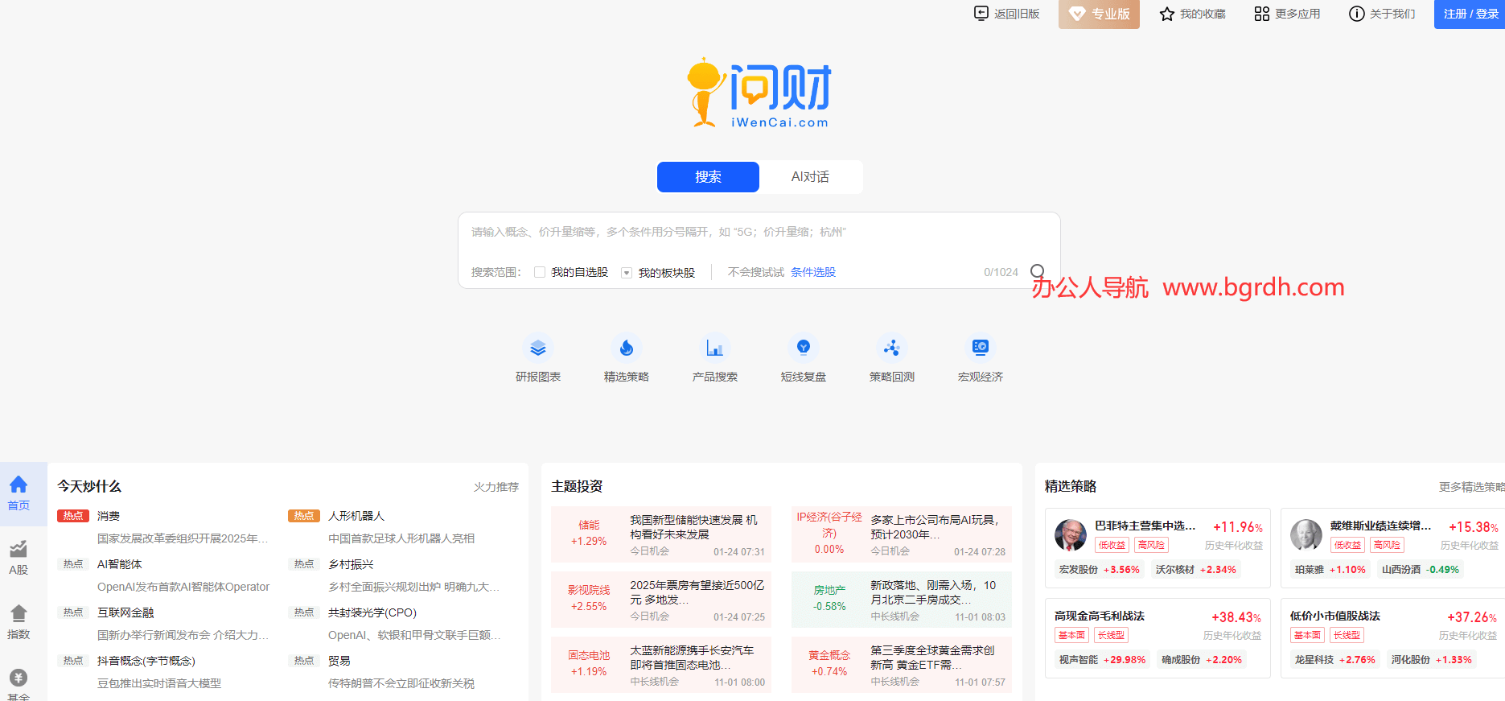The image size is (1505, 701).
Task: Click 主题投资 section heading
Action: [x=577, y=486]
